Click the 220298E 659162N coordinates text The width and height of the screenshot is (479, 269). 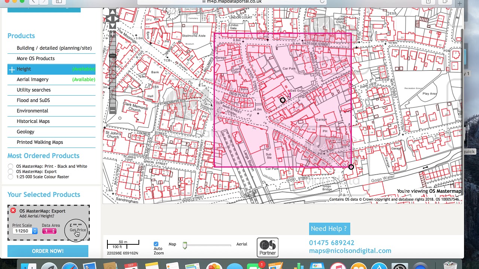tap(122, 253)
